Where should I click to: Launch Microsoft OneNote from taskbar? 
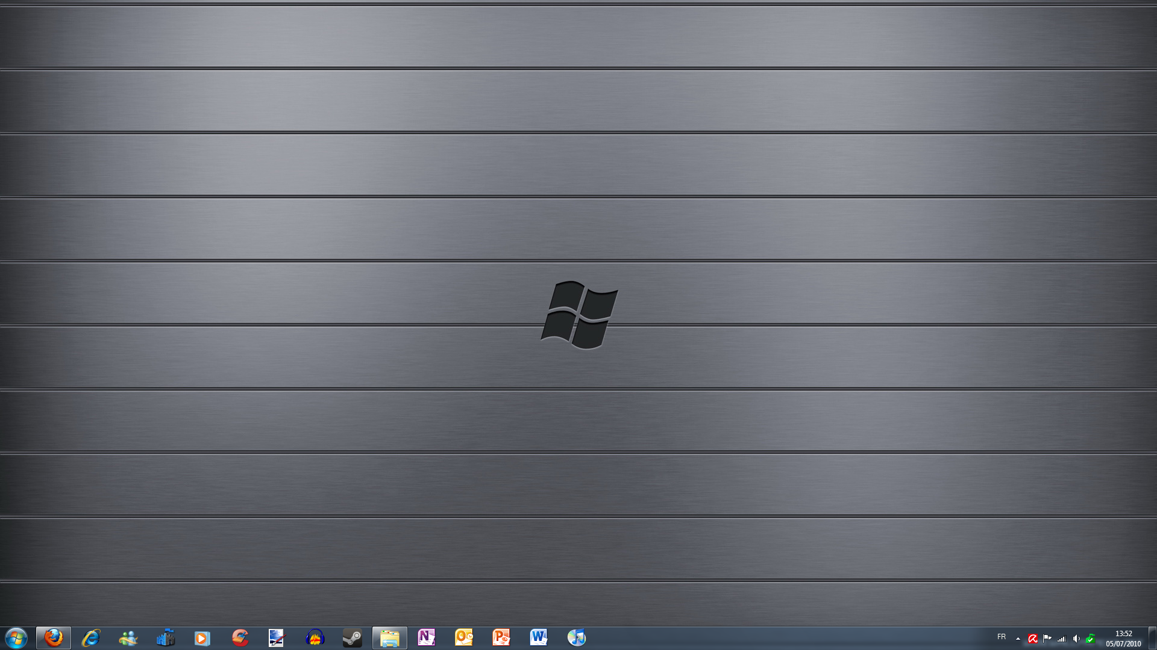(x=427, y=638)
